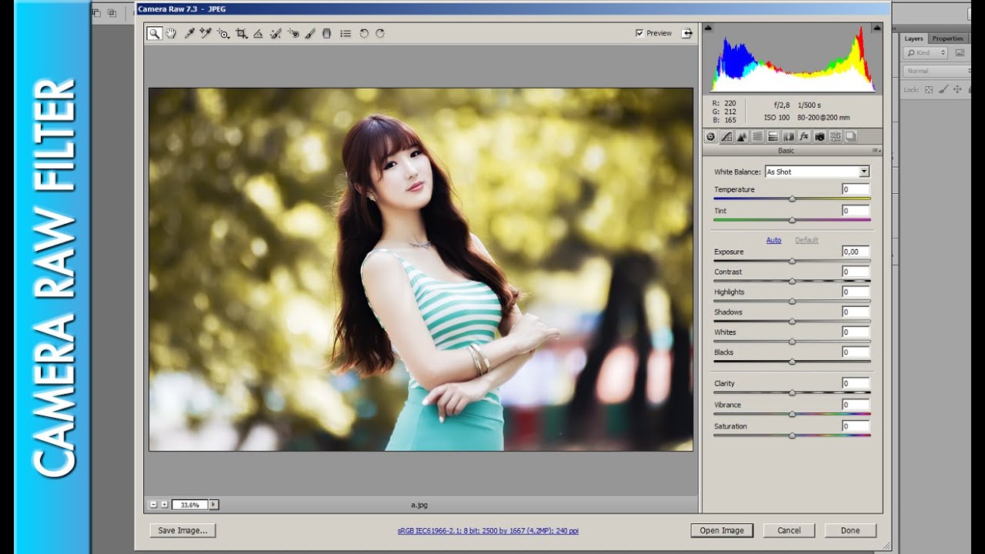Click the Done button
The height and width of the screenshot is (554, 985).
(x=850, y=530)
